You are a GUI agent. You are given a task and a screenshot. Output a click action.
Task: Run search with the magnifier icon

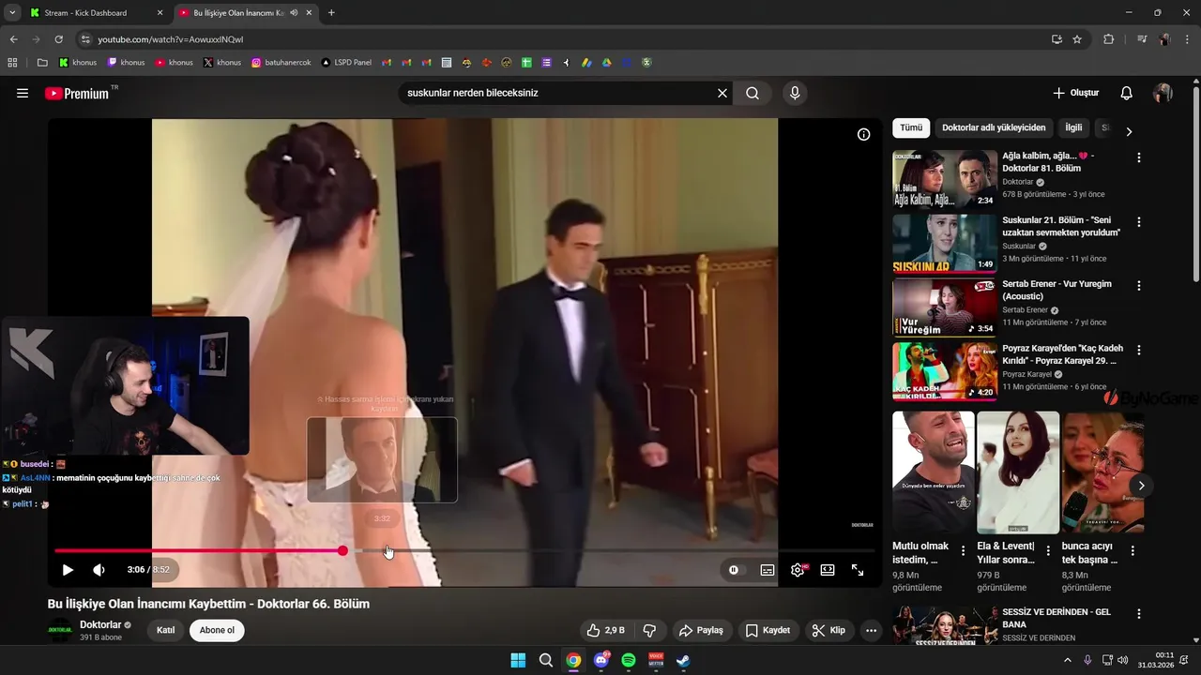[753, 94]
